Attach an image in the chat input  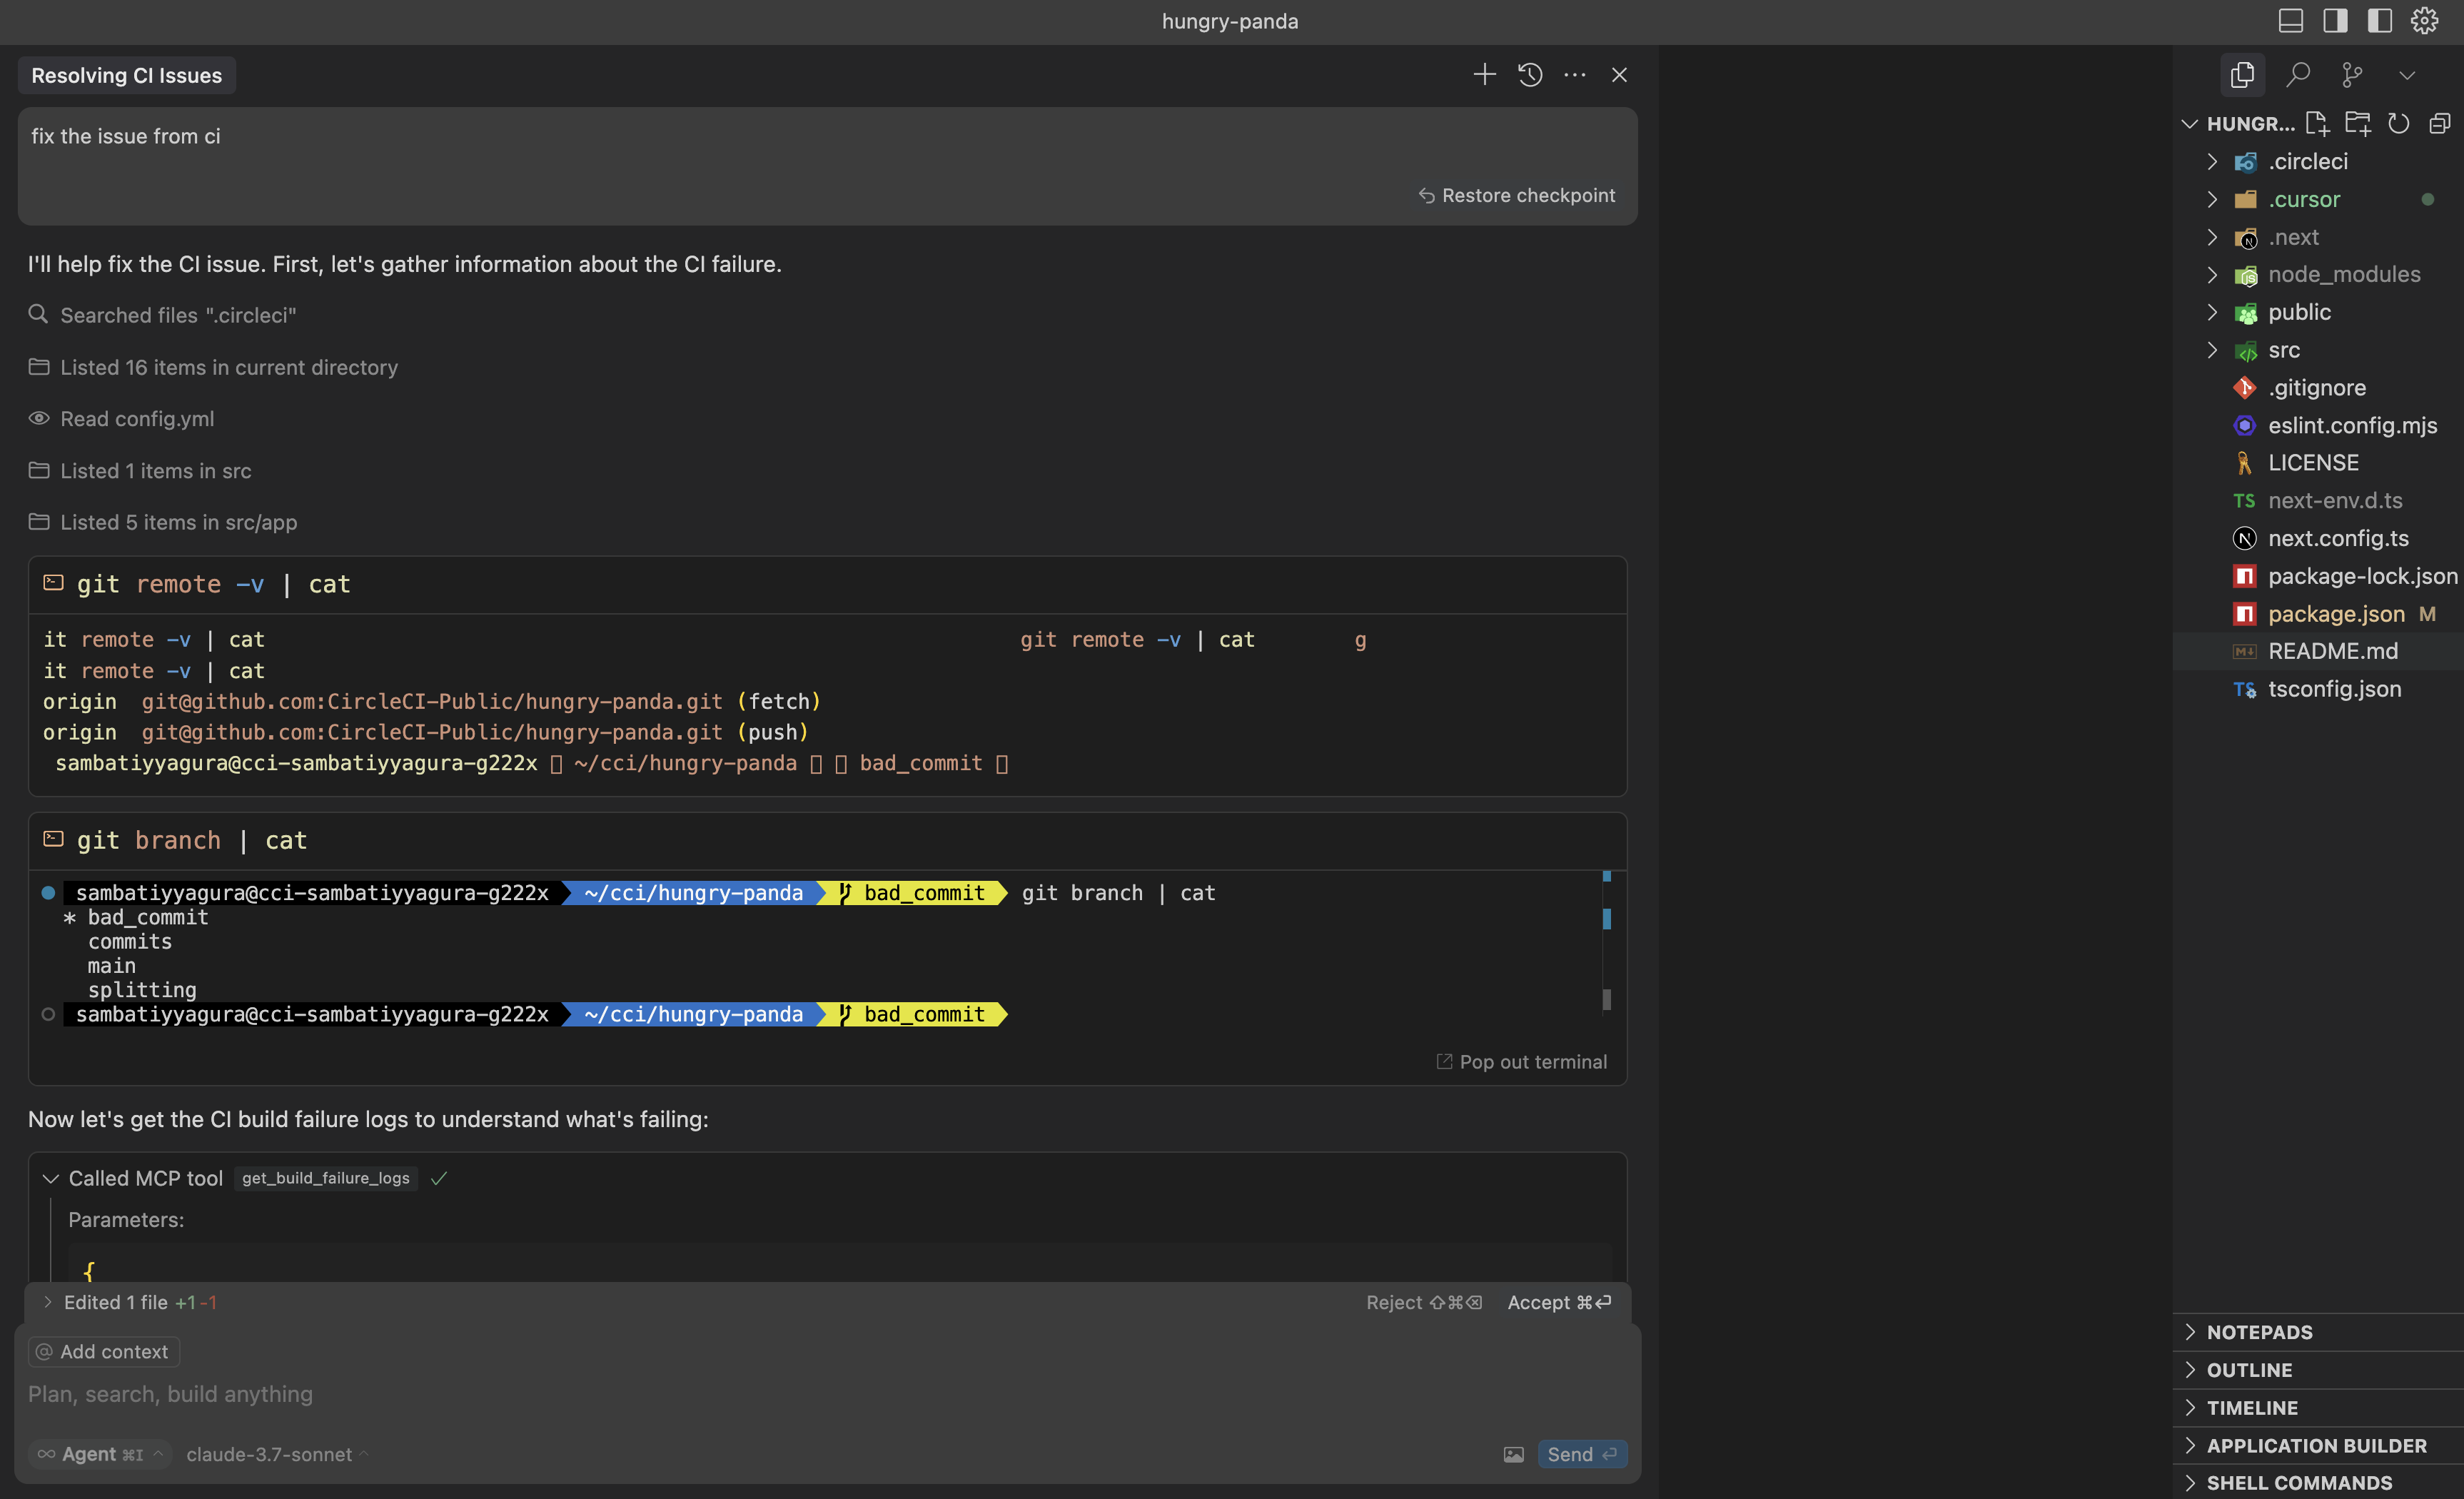click(x=1513, y=1455)
